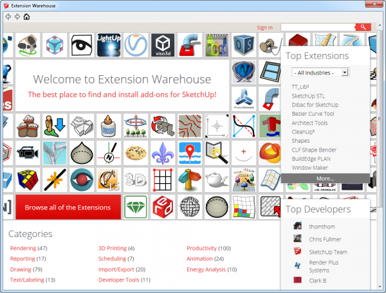Viewport: 386px width, 293px height.
Task: Open the north compass N extension tile
Action: (x=109, y=153)
